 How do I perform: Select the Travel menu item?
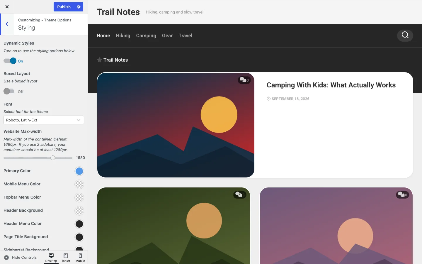[x=186, y=35]
